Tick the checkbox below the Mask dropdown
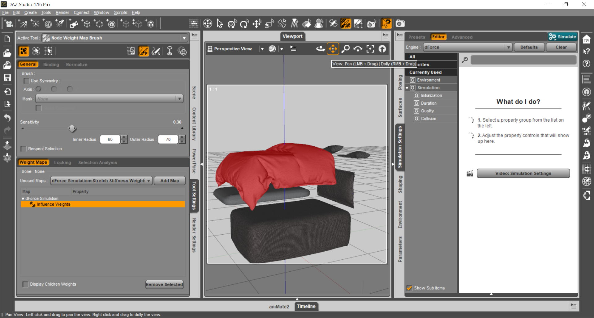 39,108
